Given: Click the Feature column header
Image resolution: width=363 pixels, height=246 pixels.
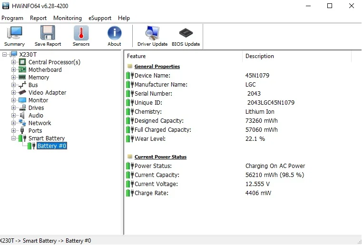Looking at the screenshot, I should (183, 56).
